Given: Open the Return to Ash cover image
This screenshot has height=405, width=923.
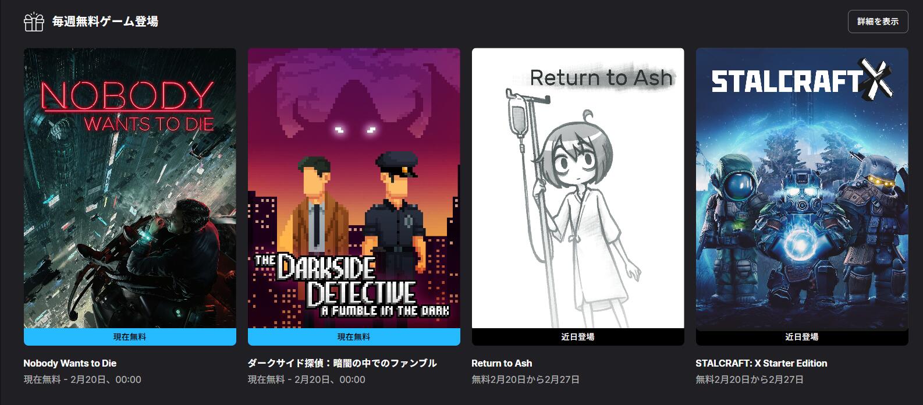Looking at the screenshot, I should pyautogui.click(x=578, y=188).
